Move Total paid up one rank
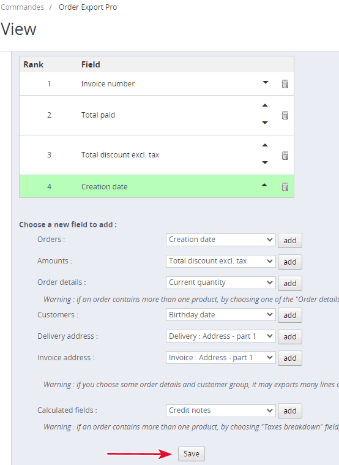Screen dimensions: 339x465 tap(265, 105)
